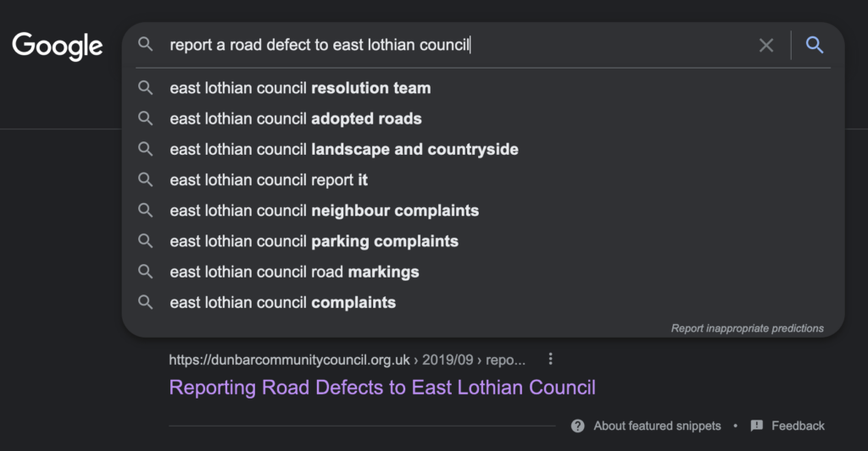
Task: Click the blue search magnifier button
Action: [815, 46]
